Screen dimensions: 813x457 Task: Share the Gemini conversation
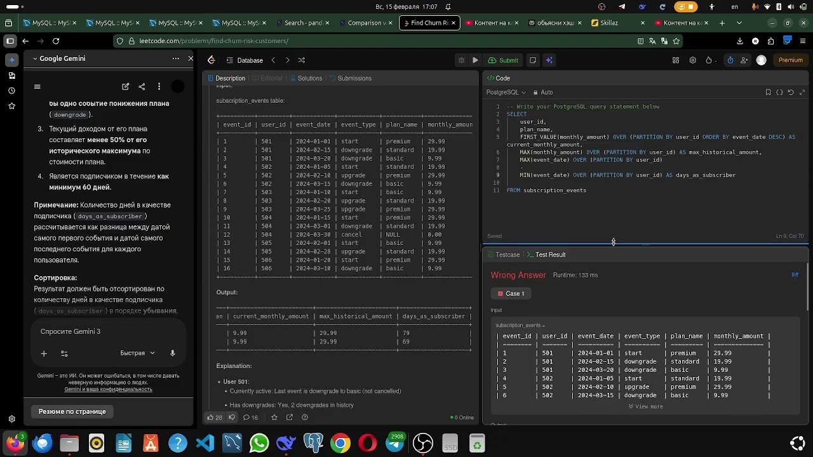[142, 87]
